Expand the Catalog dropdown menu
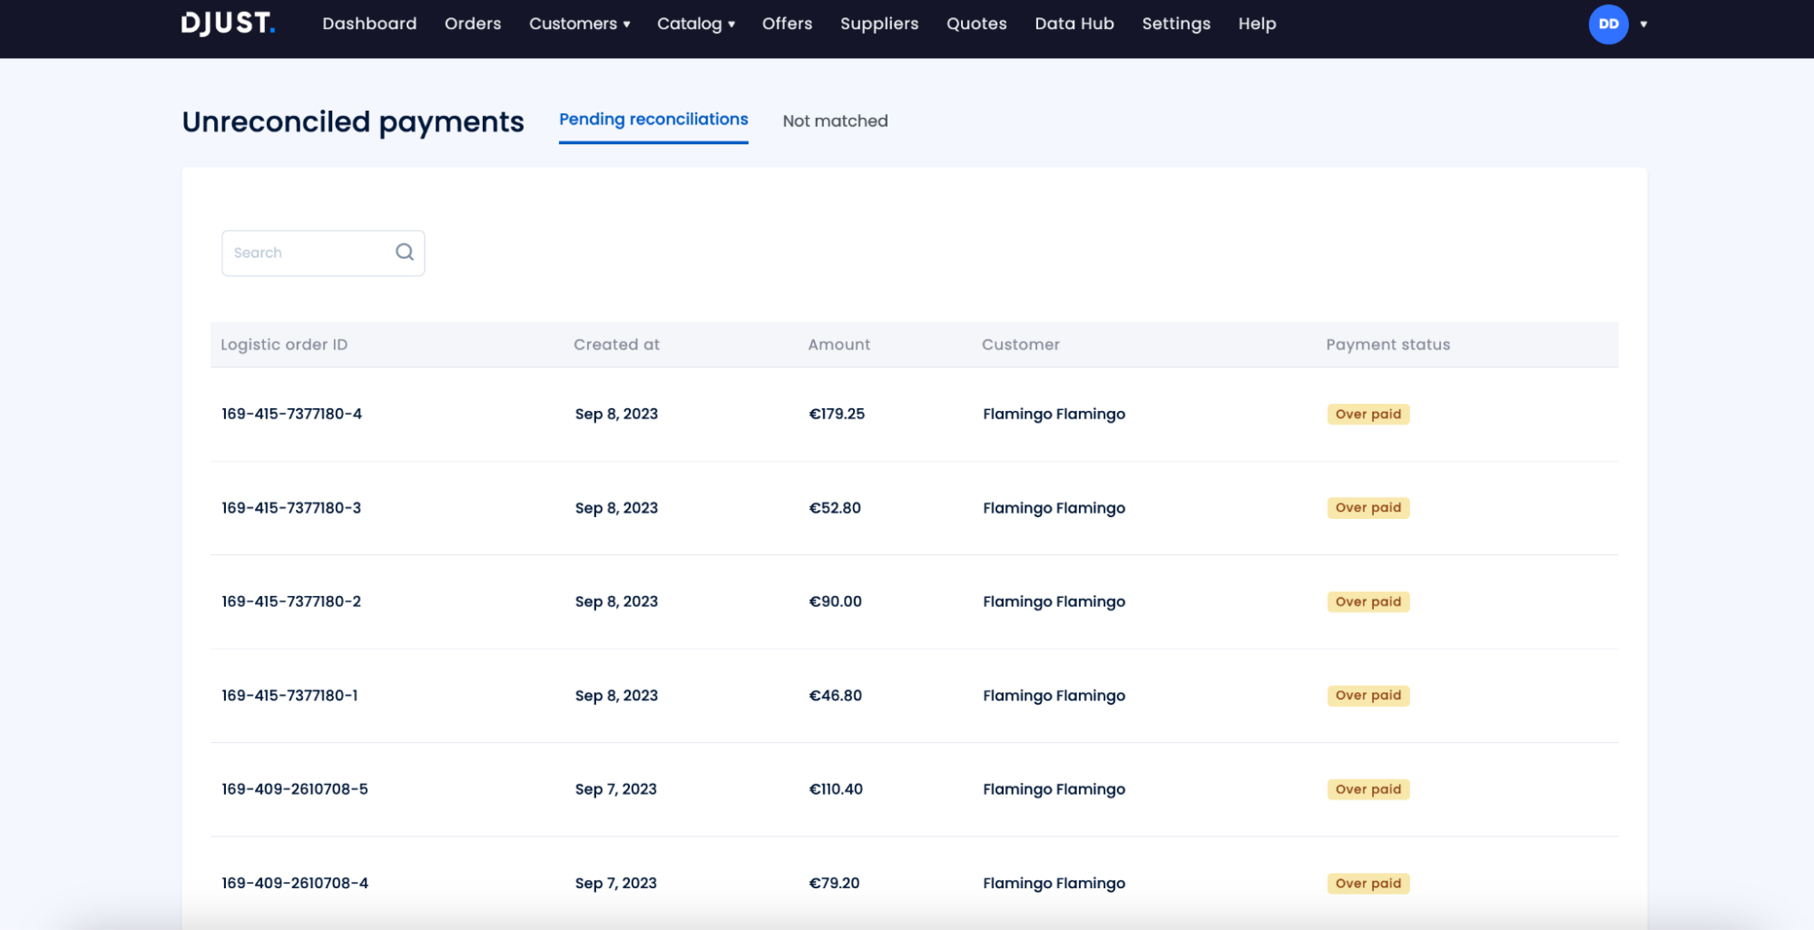 click(x=695, y=24)
